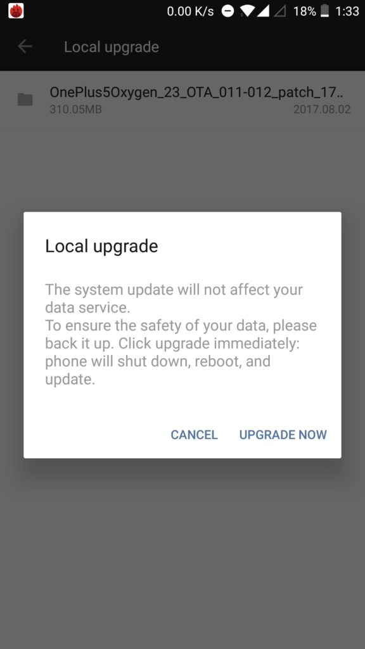The width and height of the screenshot is (365, 649).
Task: Tap the folder icon beside OnePlus5Oxygen file
Action: [x=25, y=100]
